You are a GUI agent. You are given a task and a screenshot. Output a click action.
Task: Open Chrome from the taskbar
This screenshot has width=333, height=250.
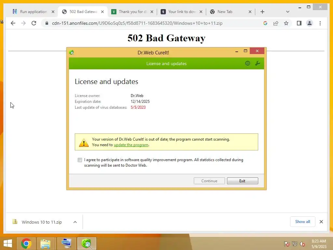pos(26,243)
